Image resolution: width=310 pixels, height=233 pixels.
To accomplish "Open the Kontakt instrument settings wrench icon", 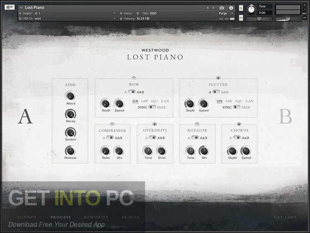I will [10, 7].
